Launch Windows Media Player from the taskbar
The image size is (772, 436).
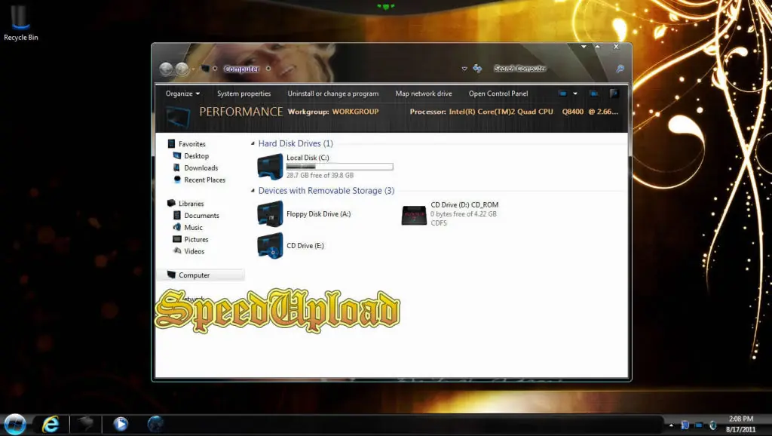[x=121, y=424]
